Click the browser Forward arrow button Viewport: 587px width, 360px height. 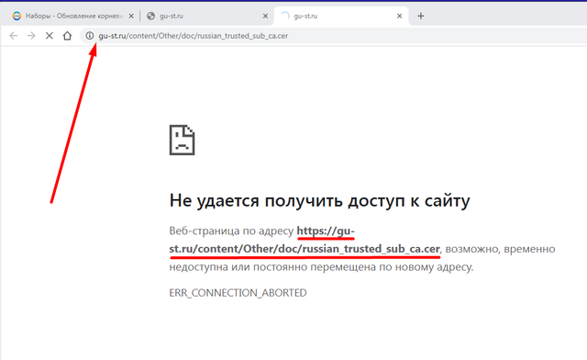(31, 36)
